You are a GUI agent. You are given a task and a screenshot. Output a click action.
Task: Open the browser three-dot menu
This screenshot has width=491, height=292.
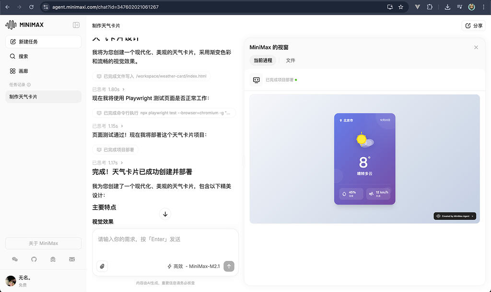tap(483, 7)
